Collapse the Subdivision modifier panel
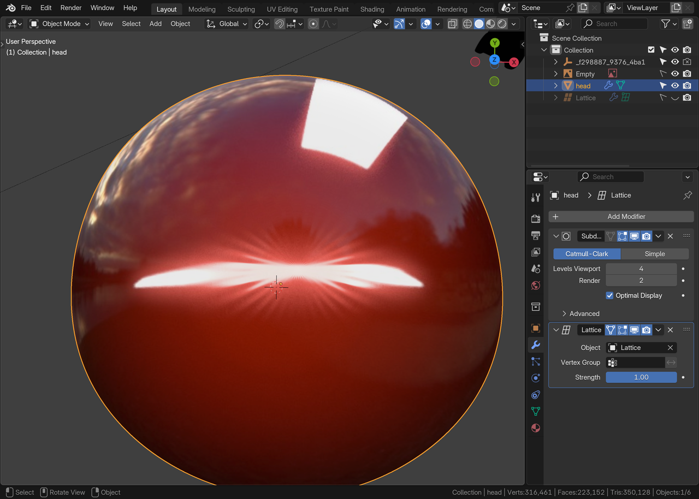The height and width of the screenshot is (499, 699). [x=556, y=236]
